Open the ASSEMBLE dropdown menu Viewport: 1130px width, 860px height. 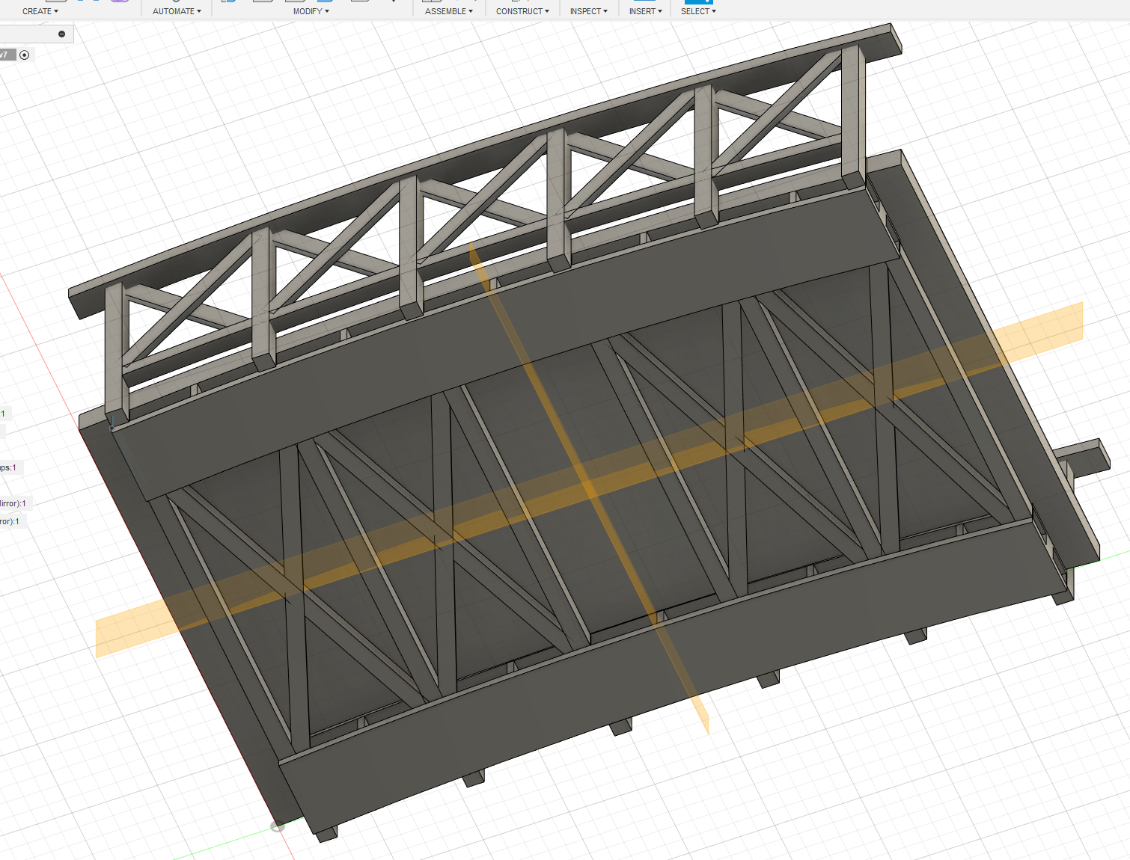pos(449,11)
